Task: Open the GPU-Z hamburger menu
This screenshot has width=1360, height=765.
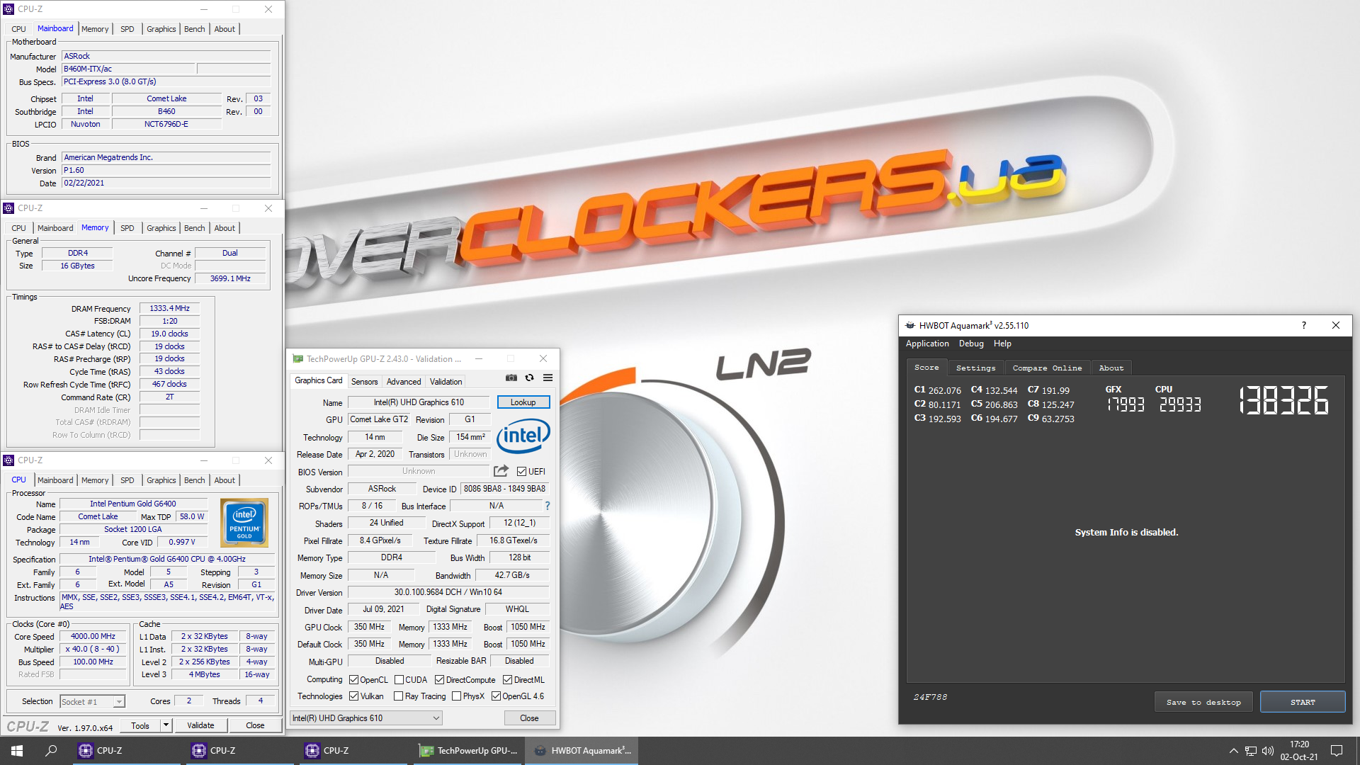Action: [x=548, y=378]
